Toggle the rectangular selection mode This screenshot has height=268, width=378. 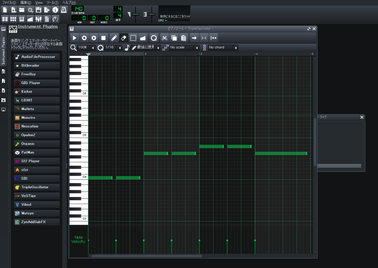click(x=133, y=38)
